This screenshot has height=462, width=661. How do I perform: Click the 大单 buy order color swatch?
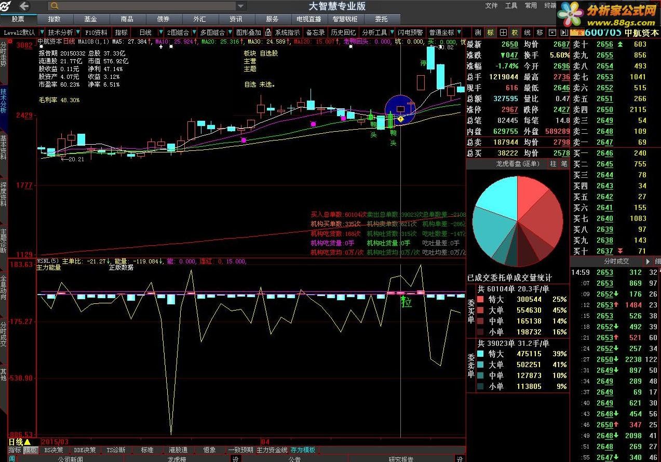click(480, 310)
